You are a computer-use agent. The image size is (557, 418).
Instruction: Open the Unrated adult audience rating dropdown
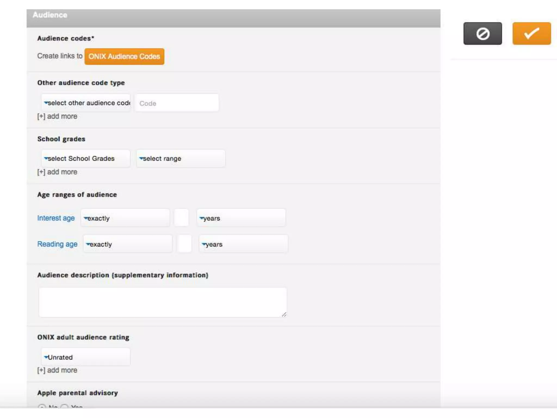[x=85, y=357]
